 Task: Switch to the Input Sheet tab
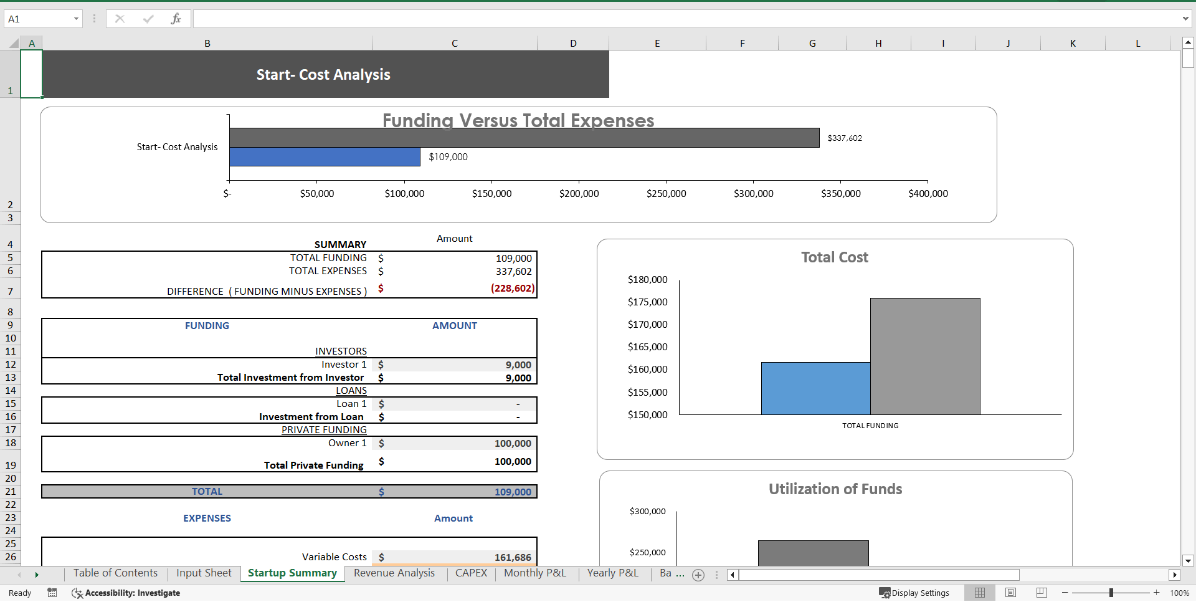(x=203, y=573)
